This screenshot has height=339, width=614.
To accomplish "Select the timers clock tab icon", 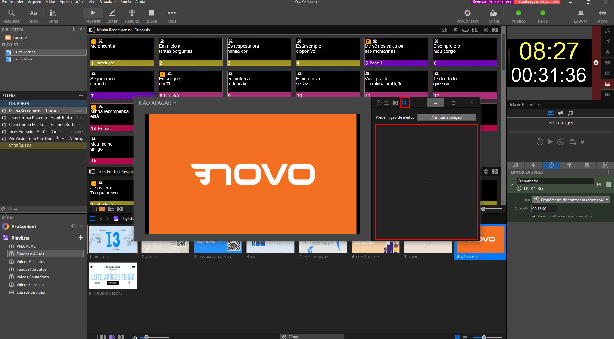I will [x=551, y=165].
